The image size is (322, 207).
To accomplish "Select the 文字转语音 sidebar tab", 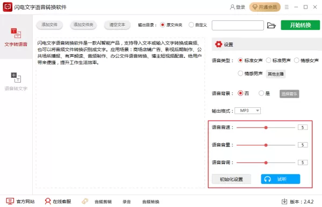I will pyautogui.click(x=16, y=38).
